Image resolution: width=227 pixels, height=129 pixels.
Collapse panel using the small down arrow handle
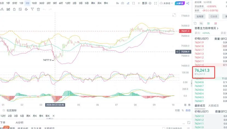coord(50,119)
